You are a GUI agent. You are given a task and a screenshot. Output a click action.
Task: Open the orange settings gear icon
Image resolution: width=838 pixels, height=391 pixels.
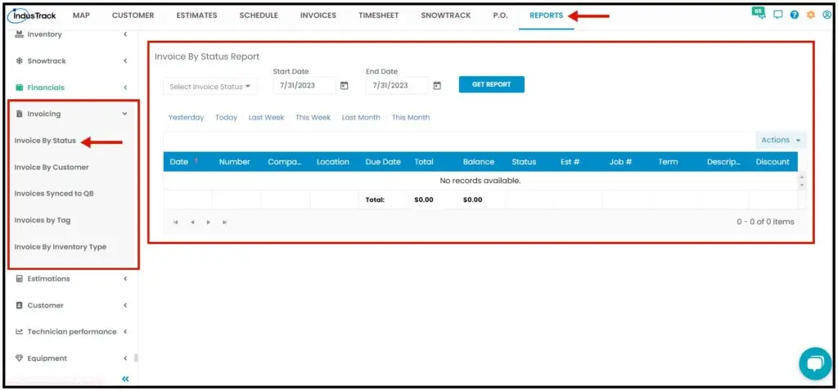coord(811,15)
